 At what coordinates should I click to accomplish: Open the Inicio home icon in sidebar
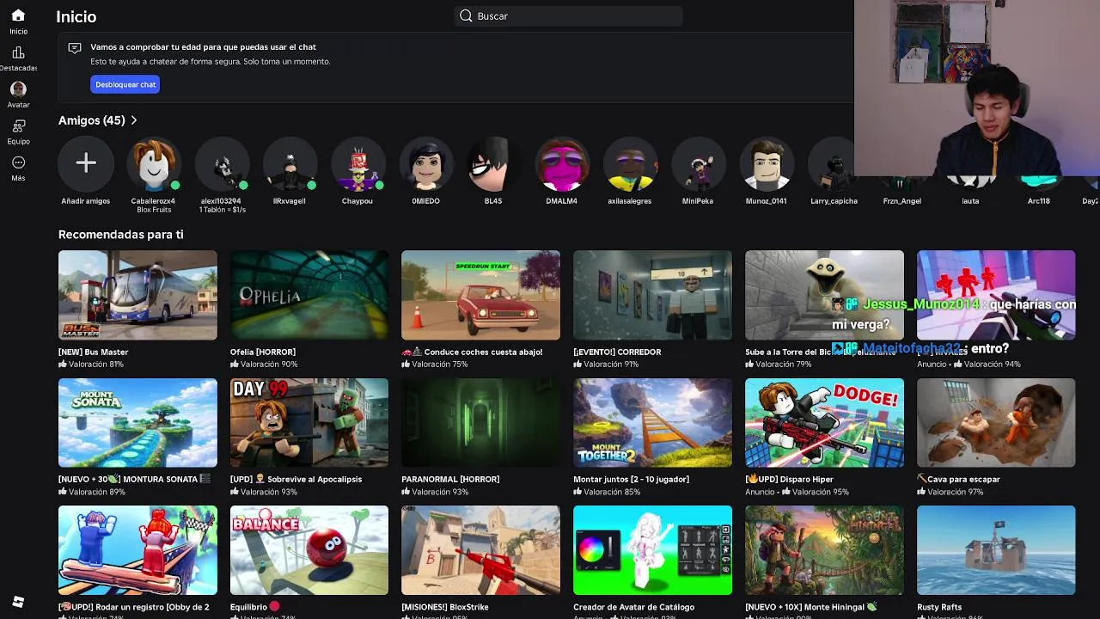pos(18,15)
